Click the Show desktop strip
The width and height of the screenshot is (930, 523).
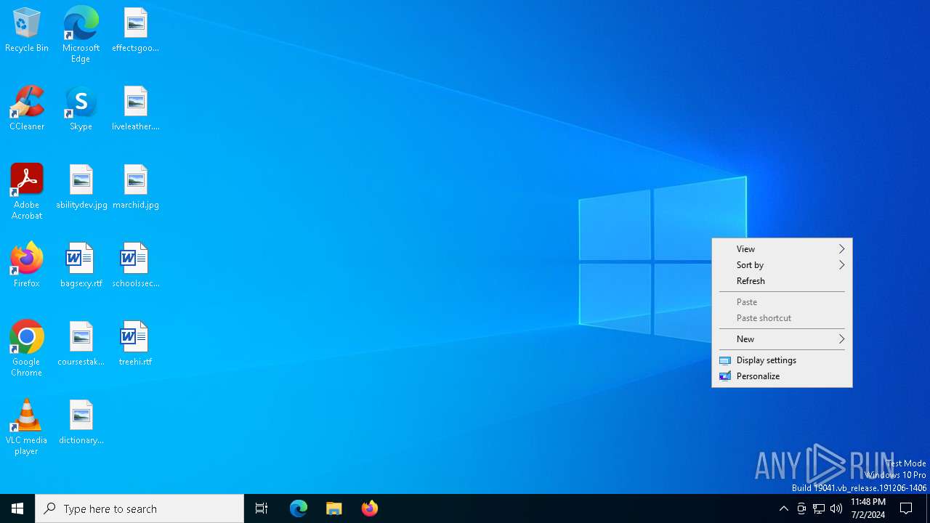pyautogui.click(x=928, y=508)
